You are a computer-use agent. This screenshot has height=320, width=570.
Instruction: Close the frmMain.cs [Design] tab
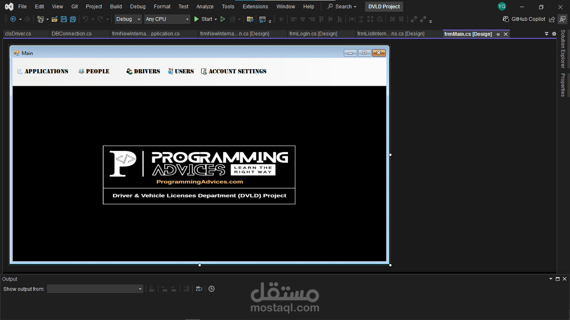506,34
